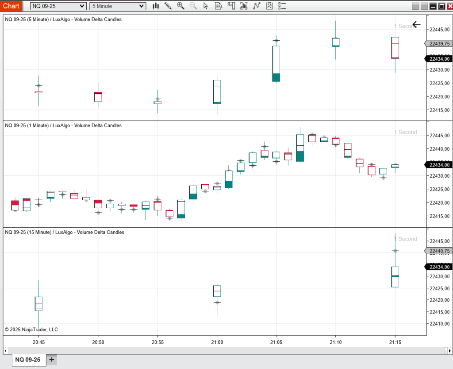Screen dimensions: 453x369
Task: Click the 21:00 time axis label
Action: click(217, 342)
